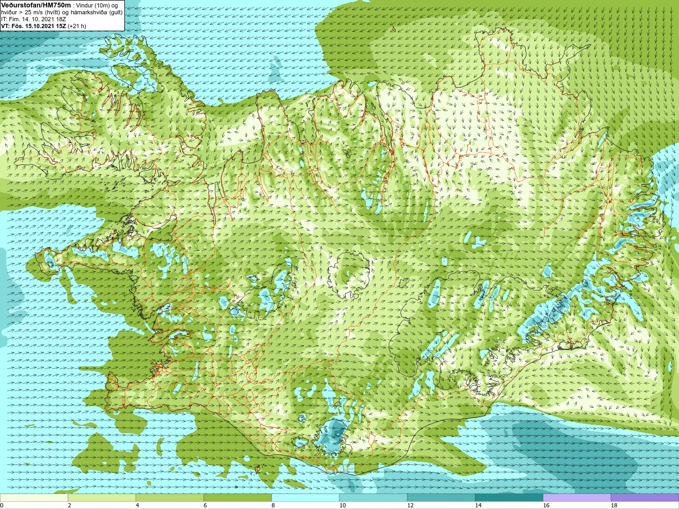Click the legend label '10'
The image size is (679, 509).
click(343, 505)
